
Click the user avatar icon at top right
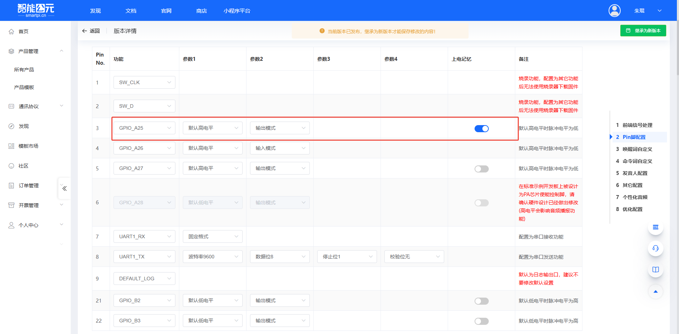pyautogui.click(x=614, y=11)
